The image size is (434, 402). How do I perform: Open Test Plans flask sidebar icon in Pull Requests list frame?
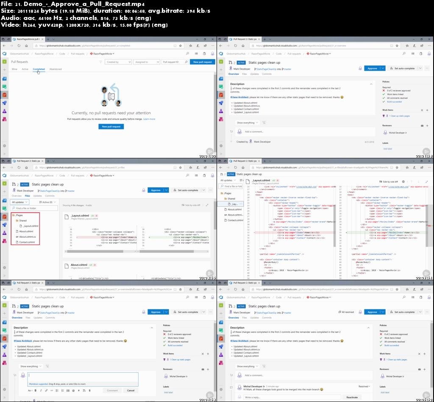[4, 111]
